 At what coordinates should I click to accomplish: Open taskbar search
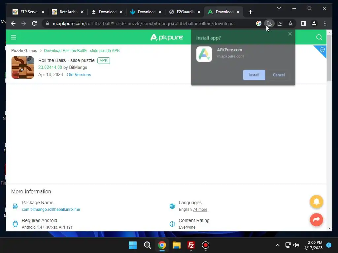tap(148, 245)
